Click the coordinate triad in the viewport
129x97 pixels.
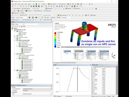point(114,55)
